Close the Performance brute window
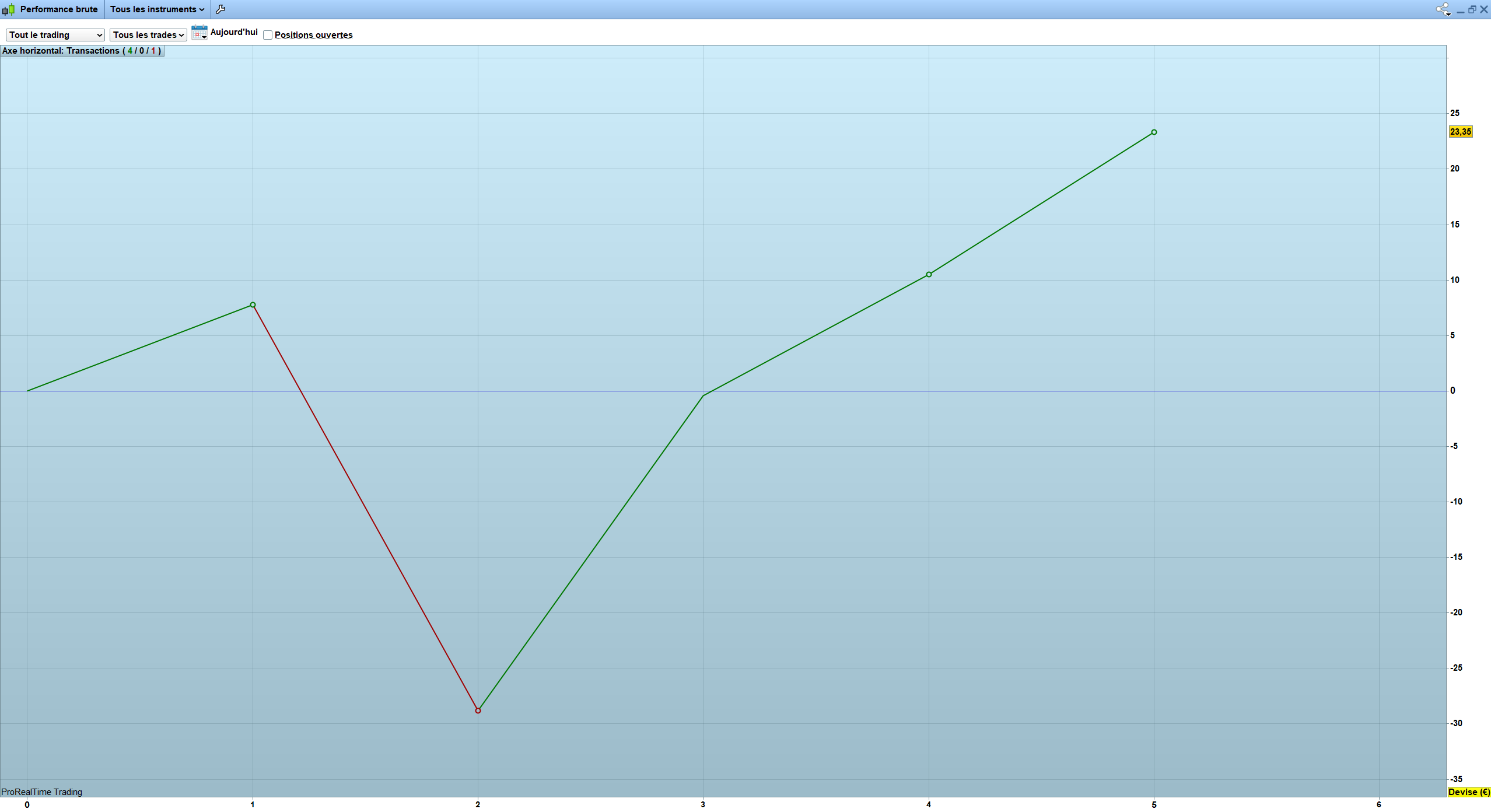The width and height of the screenshot is (1491, 809). coord(1483,9)
